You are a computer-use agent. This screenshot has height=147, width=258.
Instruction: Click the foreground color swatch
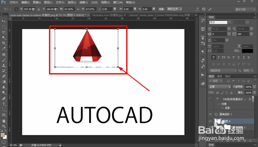(3, 135)
